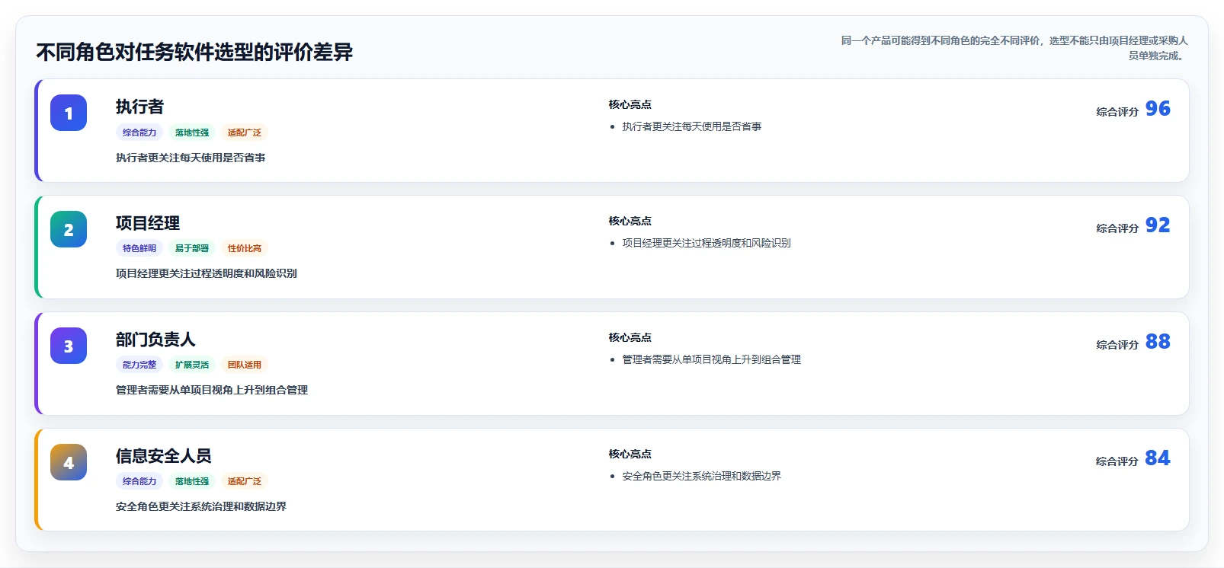Screen dimensions: 1224x568
Task: Select the 扩展灵活 tag under 部门负责人
Action: click(x=192, y=365)
